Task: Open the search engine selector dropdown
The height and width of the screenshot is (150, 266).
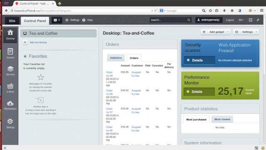Action: (x=163, y=10)
